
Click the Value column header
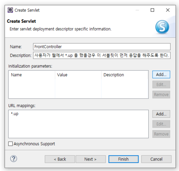click(78, 75)
